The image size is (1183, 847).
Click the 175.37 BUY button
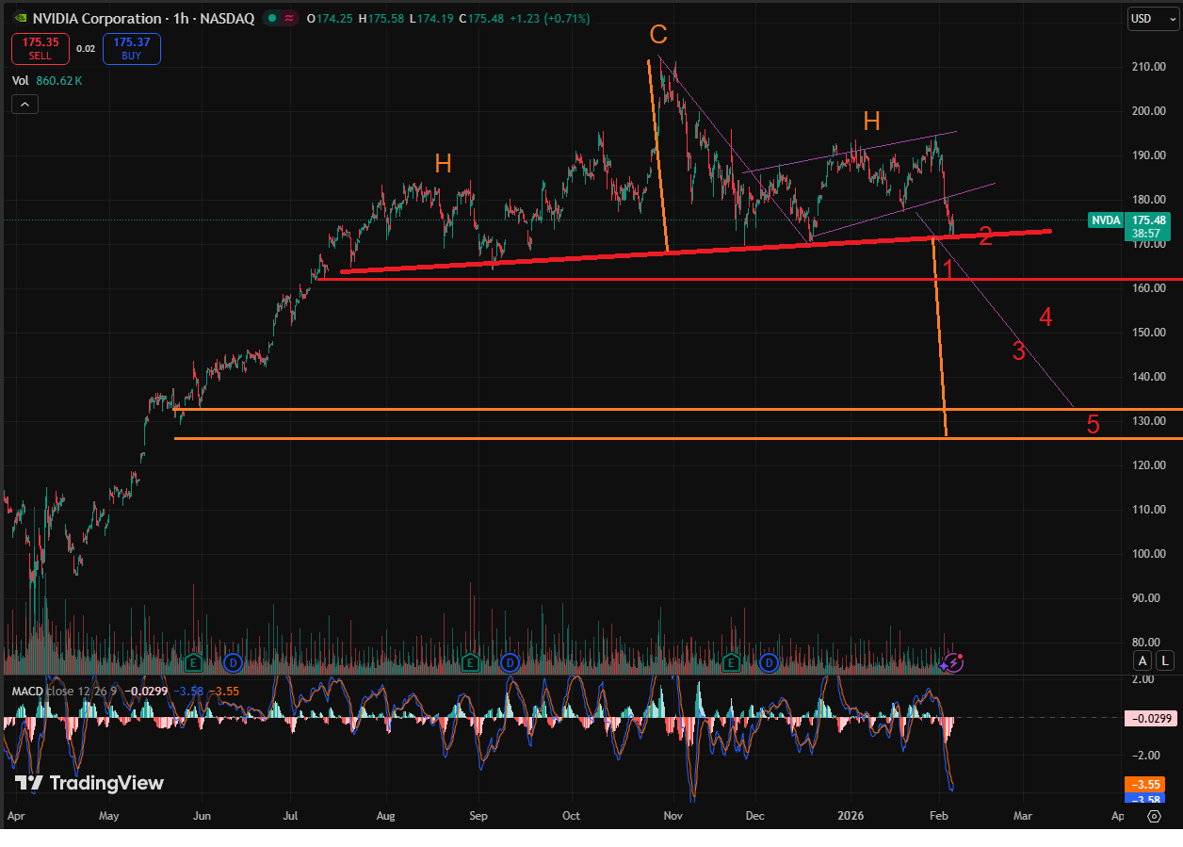pos(131,49)
